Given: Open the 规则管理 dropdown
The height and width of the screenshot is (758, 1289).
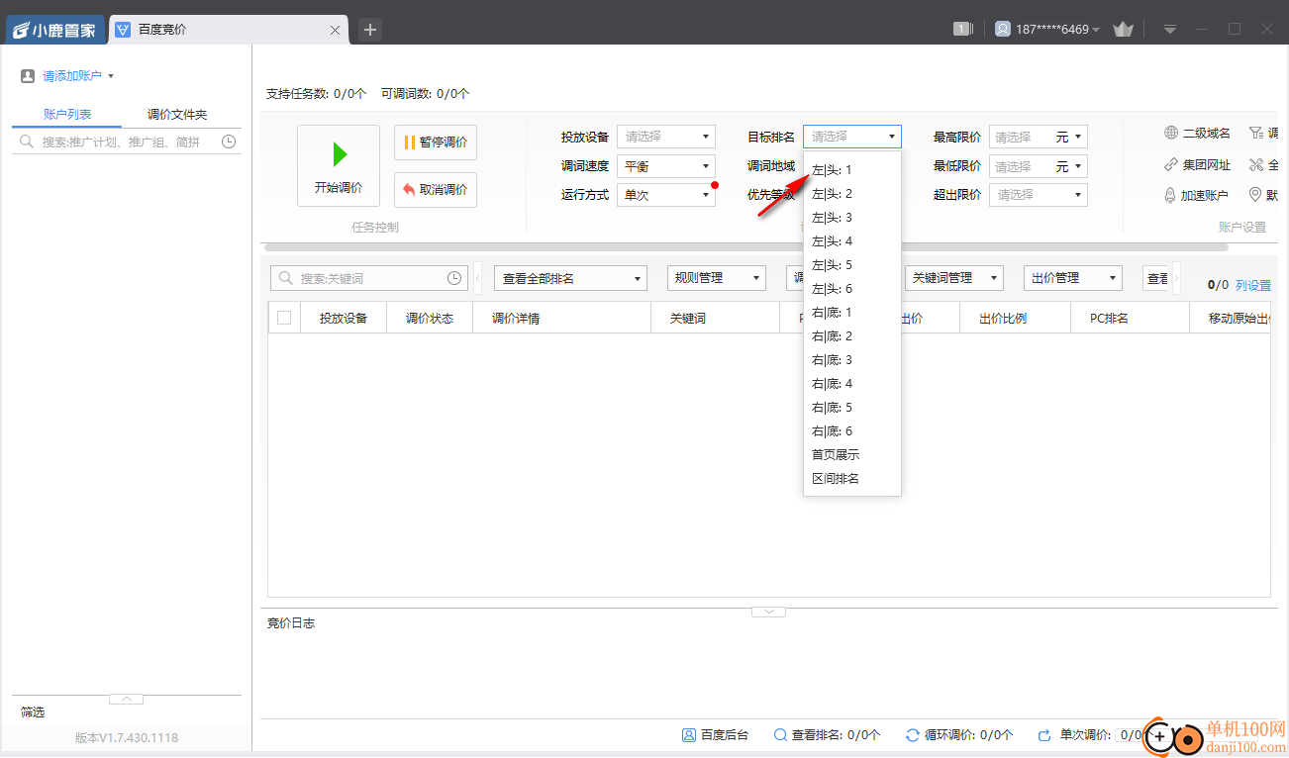Looking at the screenshot, I should (717, 278).
